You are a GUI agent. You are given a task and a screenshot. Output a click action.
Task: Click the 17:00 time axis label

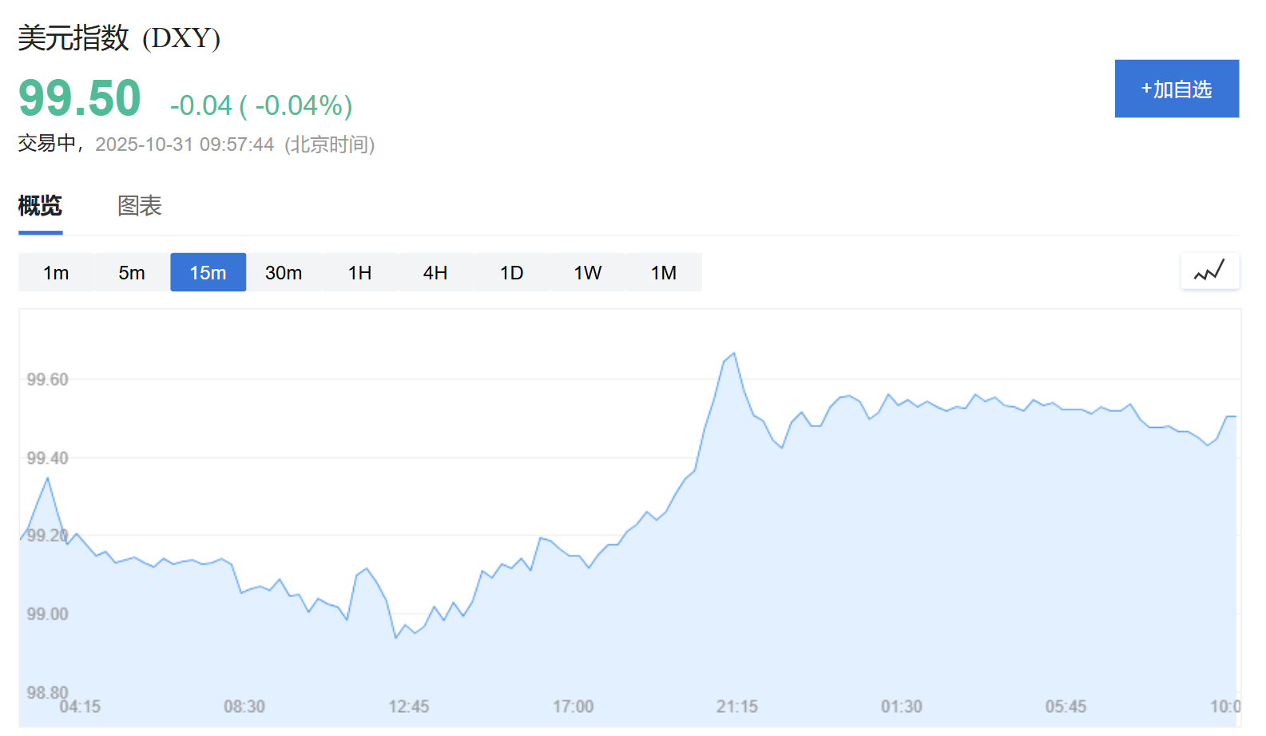point(573,706)
